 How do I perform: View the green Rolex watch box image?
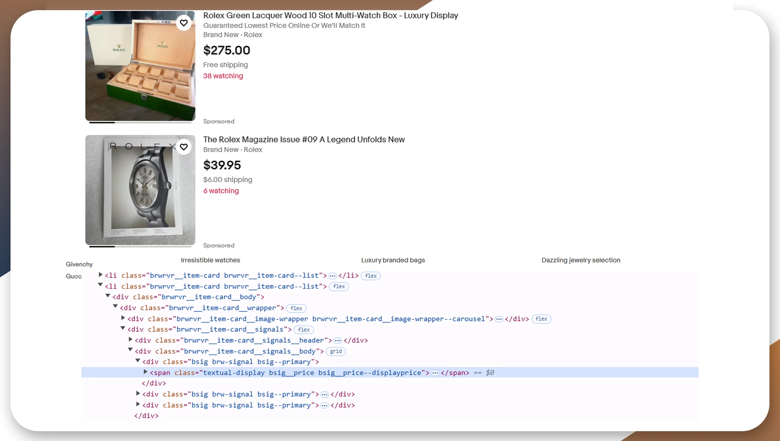pos(140,66)
